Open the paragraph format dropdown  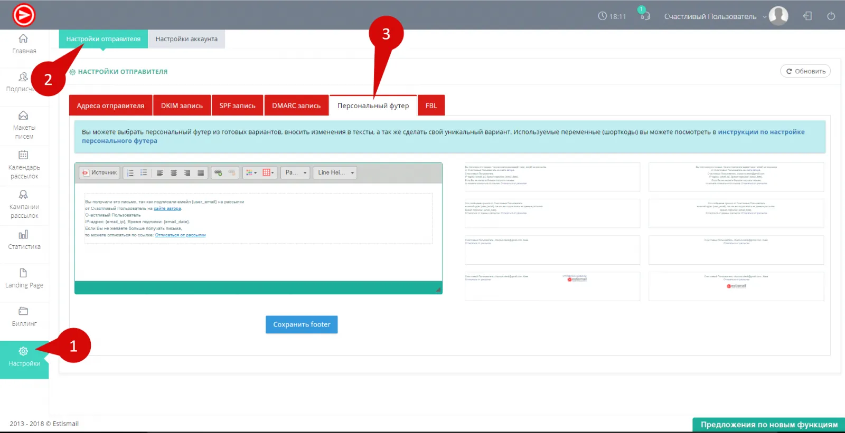pos(295,173)
